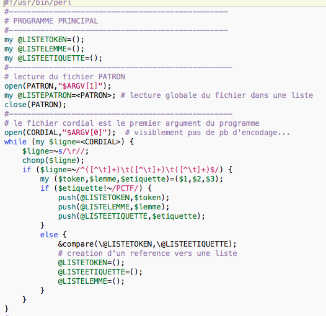Click the line 'open(PATRON,"$ARGV[1]");'
Viewport: 326px width, 316px height.
[58, 86]
